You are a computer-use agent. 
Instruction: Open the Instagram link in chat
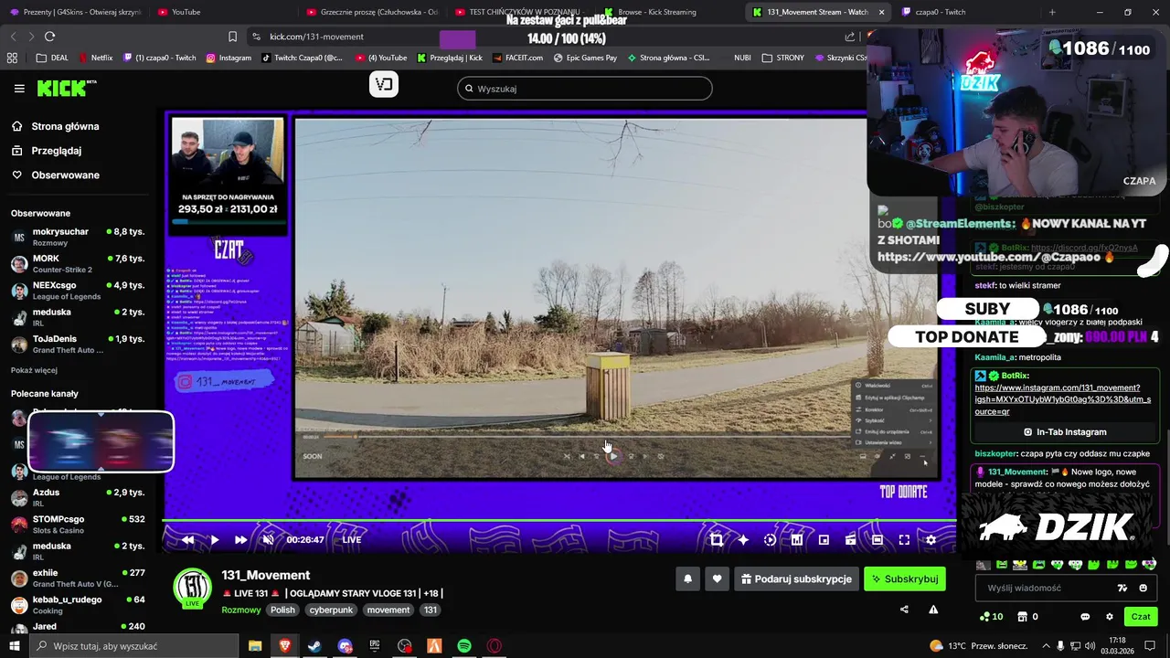[x=1062, y=399]
